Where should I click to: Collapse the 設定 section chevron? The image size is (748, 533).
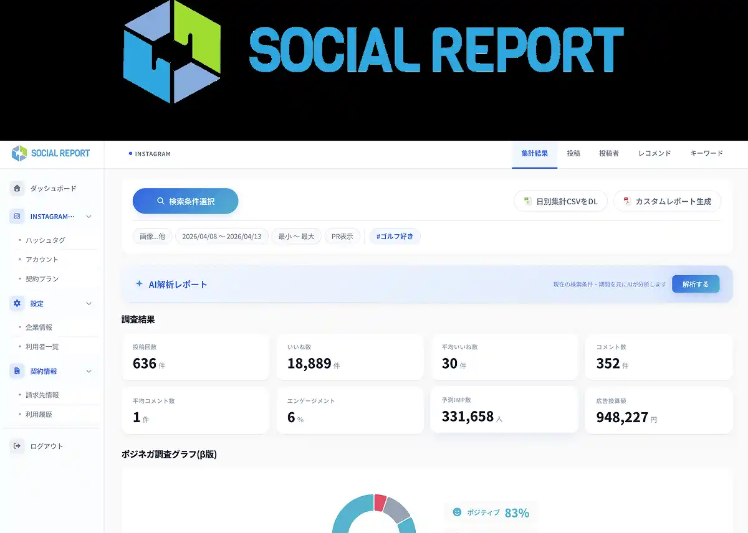click(x=89, y=303)
